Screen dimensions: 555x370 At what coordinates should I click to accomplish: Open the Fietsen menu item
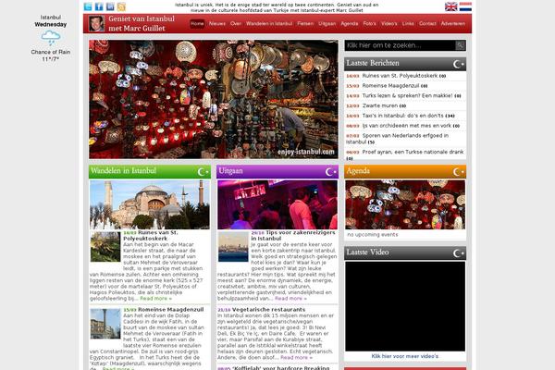pos(305,24)
